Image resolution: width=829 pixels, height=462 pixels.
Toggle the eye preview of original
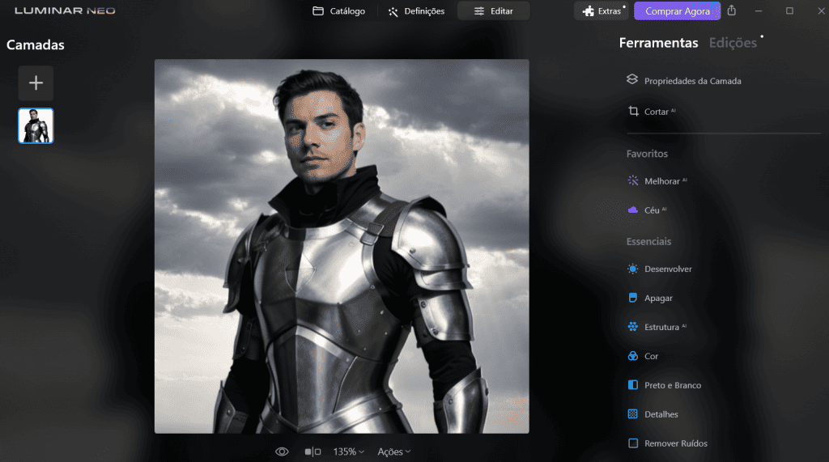coord(282,451)
